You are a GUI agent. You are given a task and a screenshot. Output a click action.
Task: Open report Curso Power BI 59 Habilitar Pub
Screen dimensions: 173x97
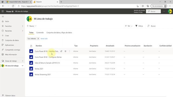click(47, 51)
